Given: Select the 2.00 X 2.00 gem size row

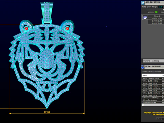Looking at the screenshot, I should click(x=156, y=18).
